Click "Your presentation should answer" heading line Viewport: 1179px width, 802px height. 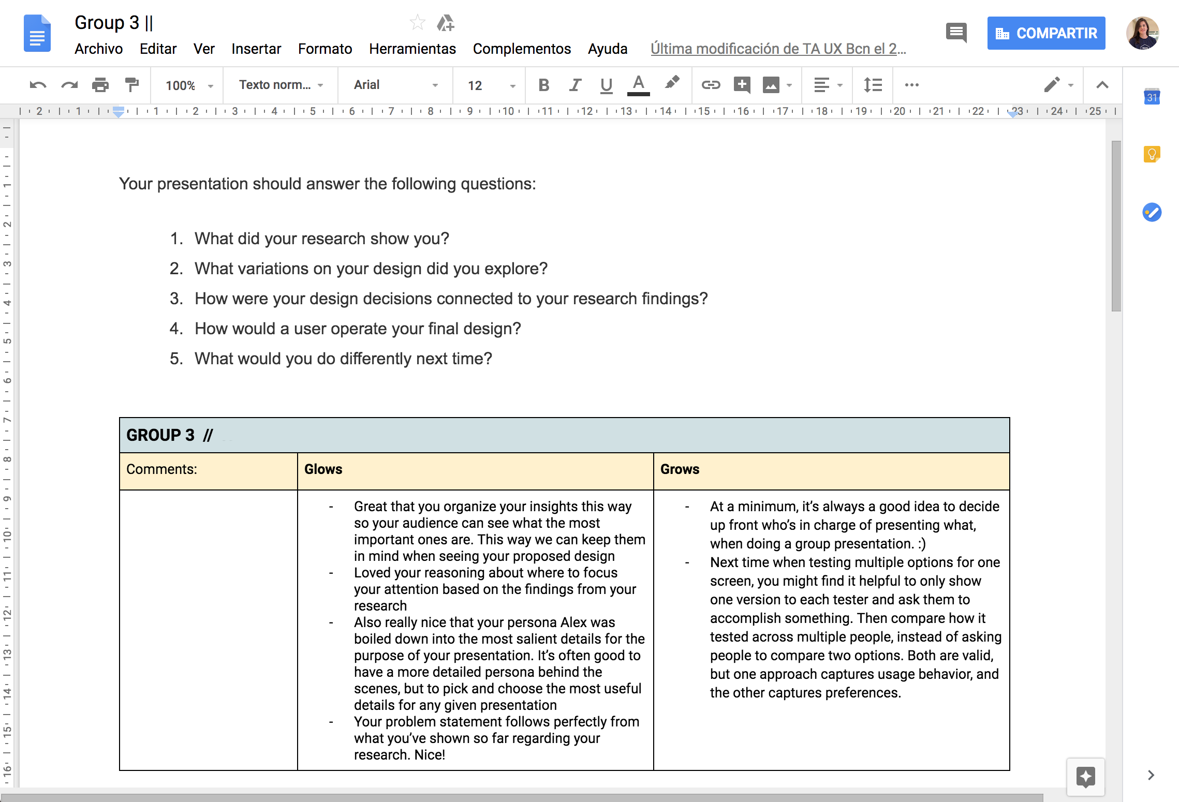pos(328,184)
